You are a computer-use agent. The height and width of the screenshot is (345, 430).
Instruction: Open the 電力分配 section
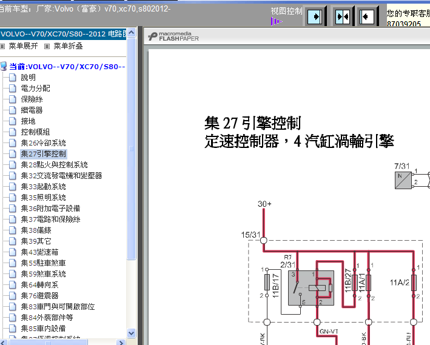(35, 89)
